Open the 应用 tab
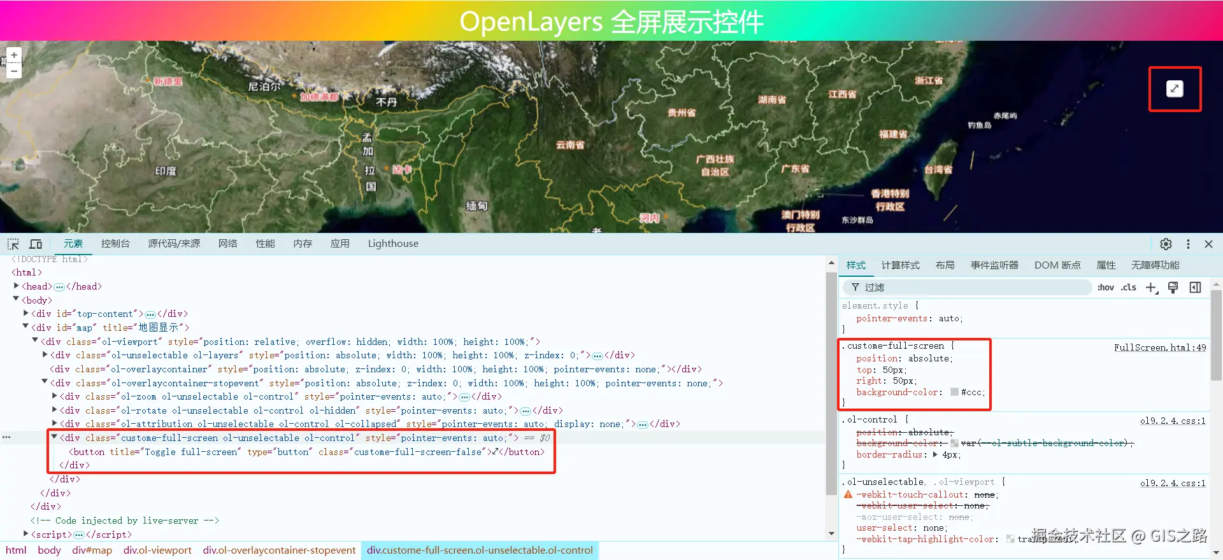 coord(340,244)
